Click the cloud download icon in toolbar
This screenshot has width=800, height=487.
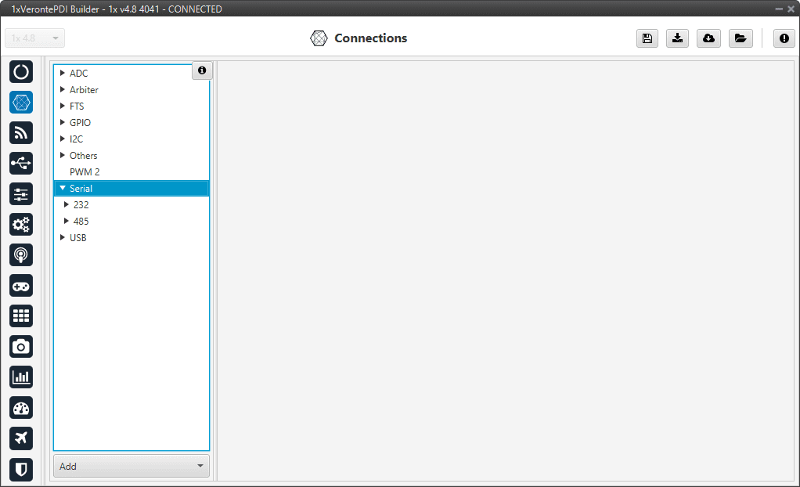[x=708, y=38]
